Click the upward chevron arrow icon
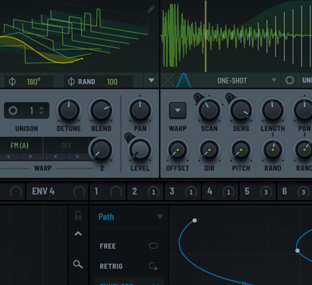Screen dimensions: 312x285 [x=78, y=234]
